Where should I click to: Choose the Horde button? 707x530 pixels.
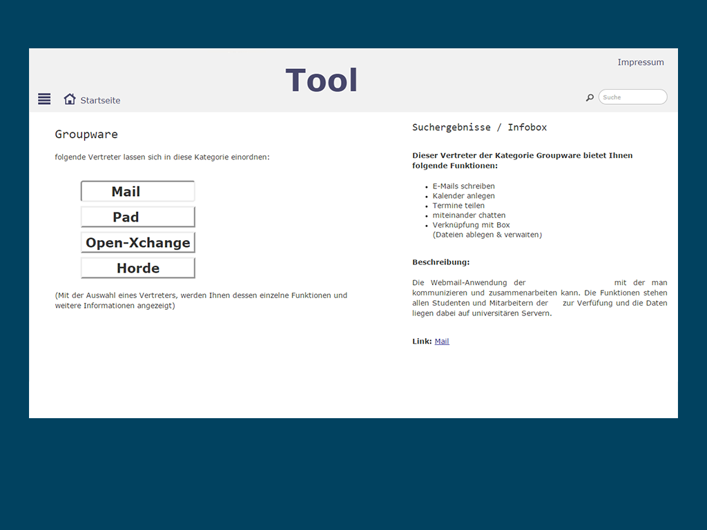click(138, 268)
